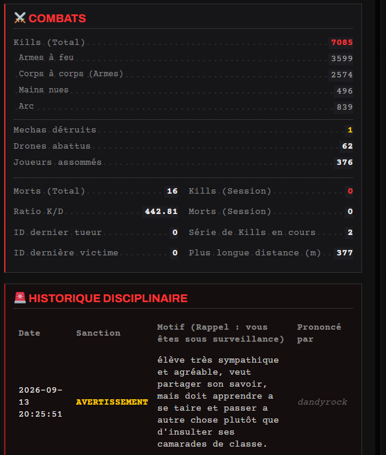386x455 pixels.
Task: Click the yellow AVERTISSEMENT sanction
Action: pyautogui.click(x=112, y=402)
